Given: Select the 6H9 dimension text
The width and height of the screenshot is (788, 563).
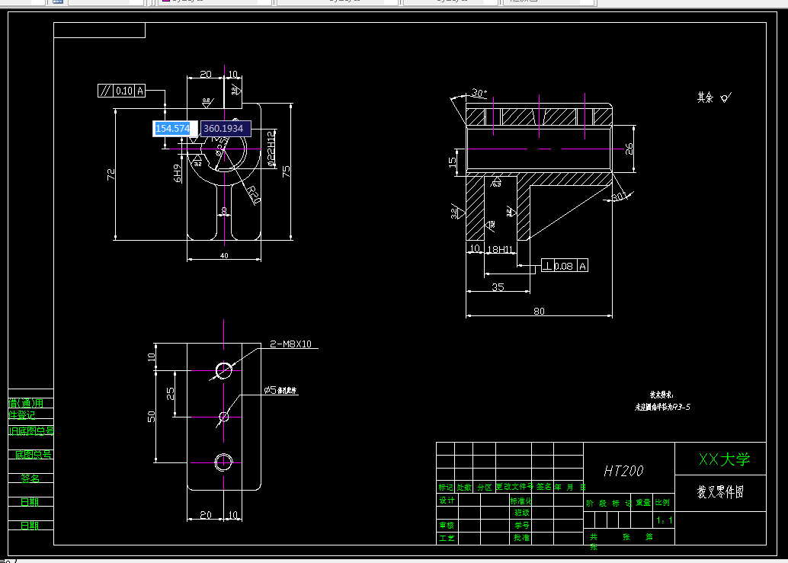Looking at the screenshot, I should [178, 173].
